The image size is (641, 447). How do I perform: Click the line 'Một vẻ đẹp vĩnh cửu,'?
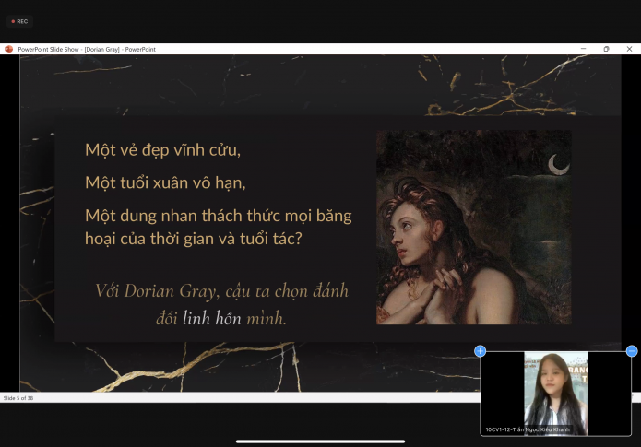(162, 150)
